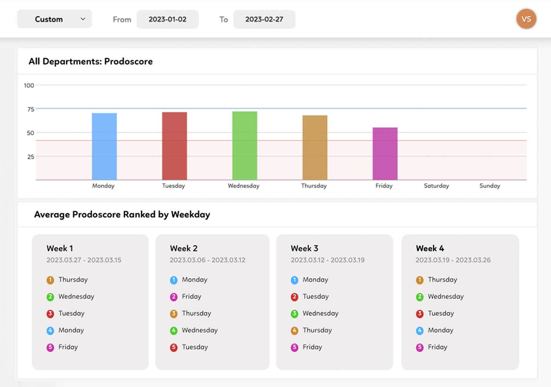Edit the From date field 2023-01-02

click(x=167, y=19)
